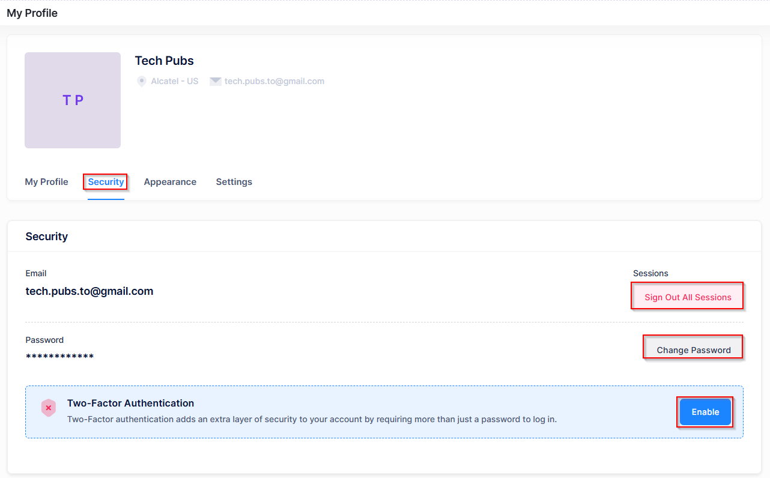Click the Two-Factor authentication description text
The image size is (770, 478).
pyautogui.click(x=312, y=419)
